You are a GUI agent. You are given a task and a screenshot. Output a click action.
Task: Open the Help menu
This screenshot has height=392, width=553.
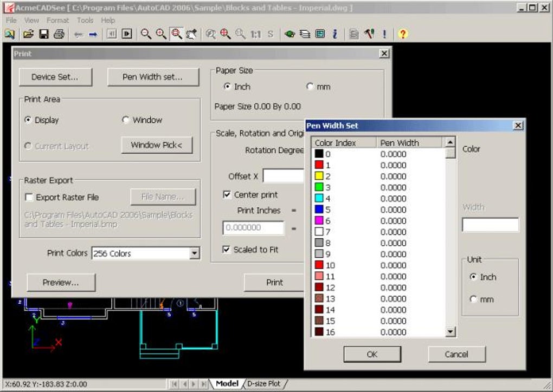[108, 21]
